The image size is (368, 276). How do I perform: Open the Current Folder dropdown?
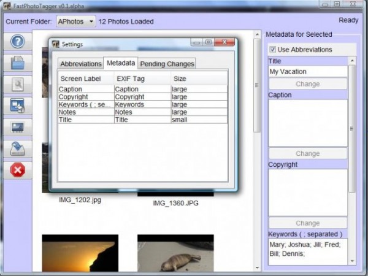click(x=75, y=21)
